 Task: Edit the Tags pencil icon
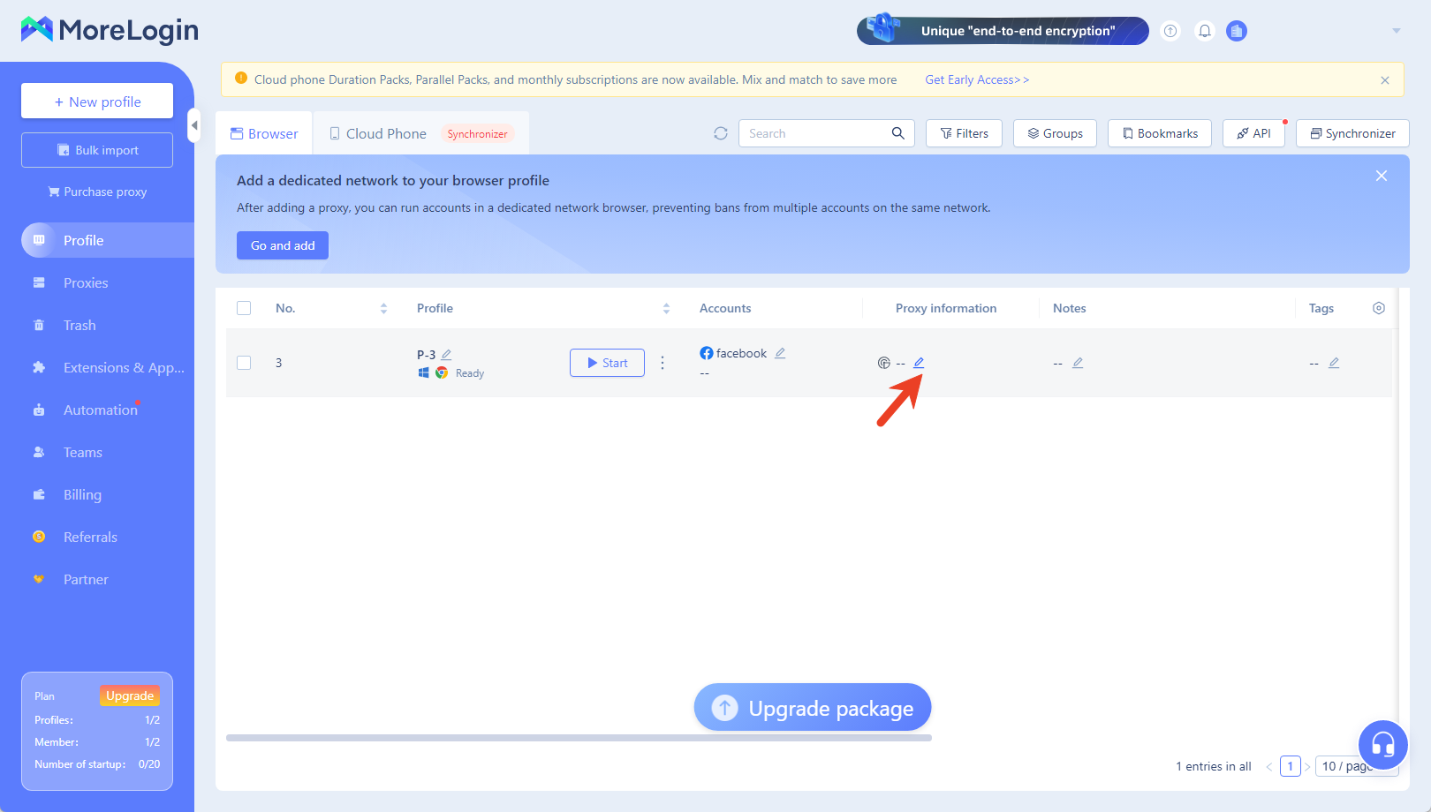click(1334, 363)
